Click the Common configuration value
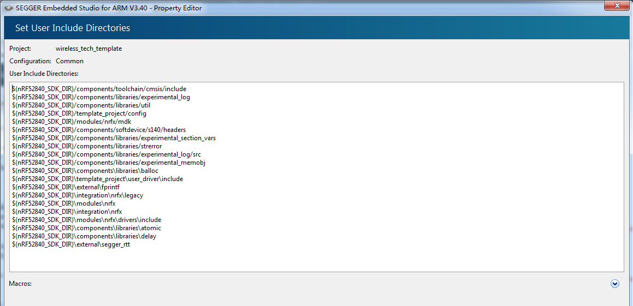 pyautogui.click(x=69, y=61)
